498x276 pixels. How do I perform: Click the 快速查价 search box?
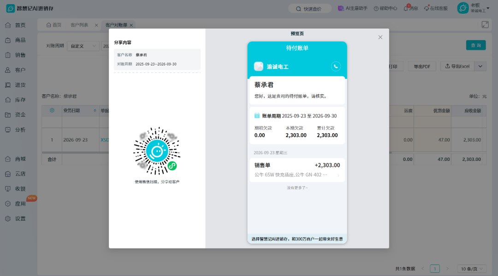click(x=310, y=9)
